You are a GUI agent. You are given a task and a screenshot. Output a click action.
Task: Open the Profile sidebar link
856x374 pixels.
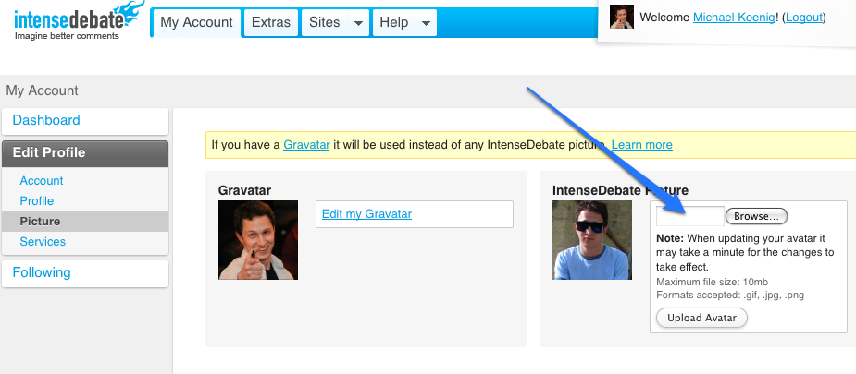coord(37,200)
